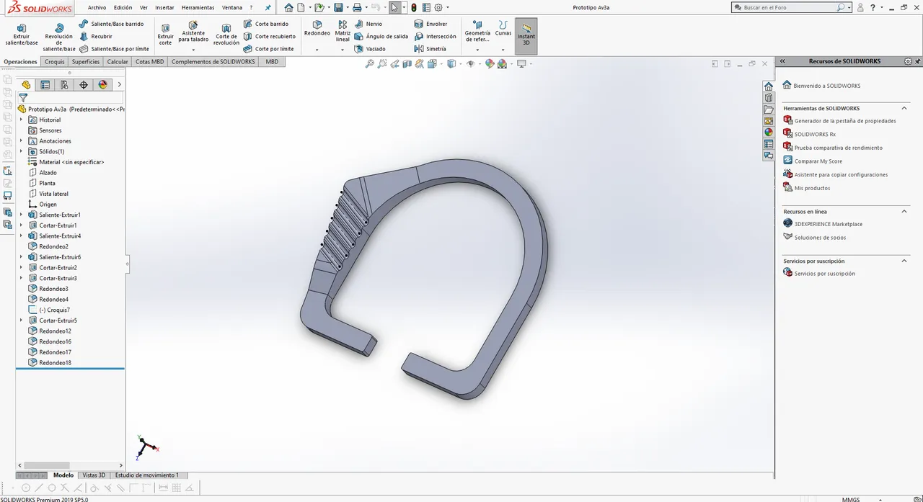Open Comparar My Score link
This screenshot has width=923, height=502.
818,161
